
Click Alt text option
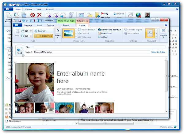[x=103, y=37]
